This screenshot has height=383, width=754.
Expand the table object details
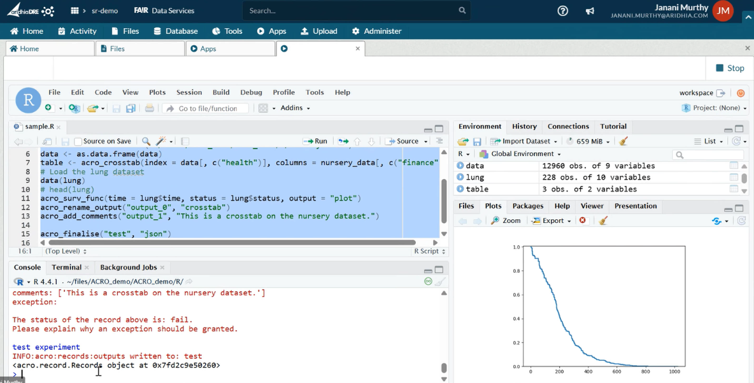click(x=460, y=189)
